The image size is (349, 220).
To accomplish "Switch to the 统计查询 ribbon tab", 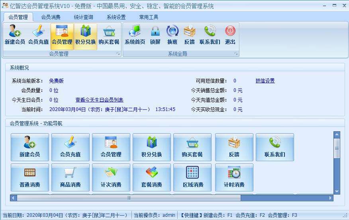I will coord(84,17).
